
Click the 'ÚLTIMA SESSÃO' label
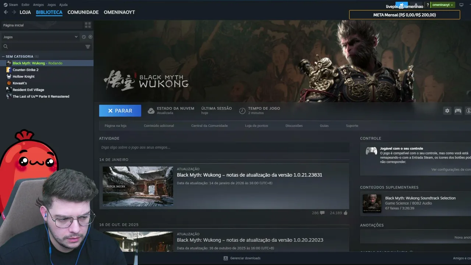[x=216, y=108]
